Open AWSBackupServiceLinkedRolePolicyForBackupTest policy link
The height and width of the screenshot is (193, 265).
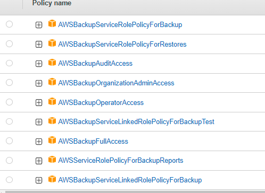click(136, 122)
